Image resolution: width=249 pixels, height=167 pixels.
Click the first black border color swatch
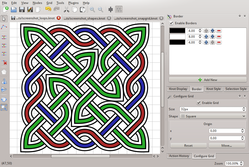pos(177,31)
